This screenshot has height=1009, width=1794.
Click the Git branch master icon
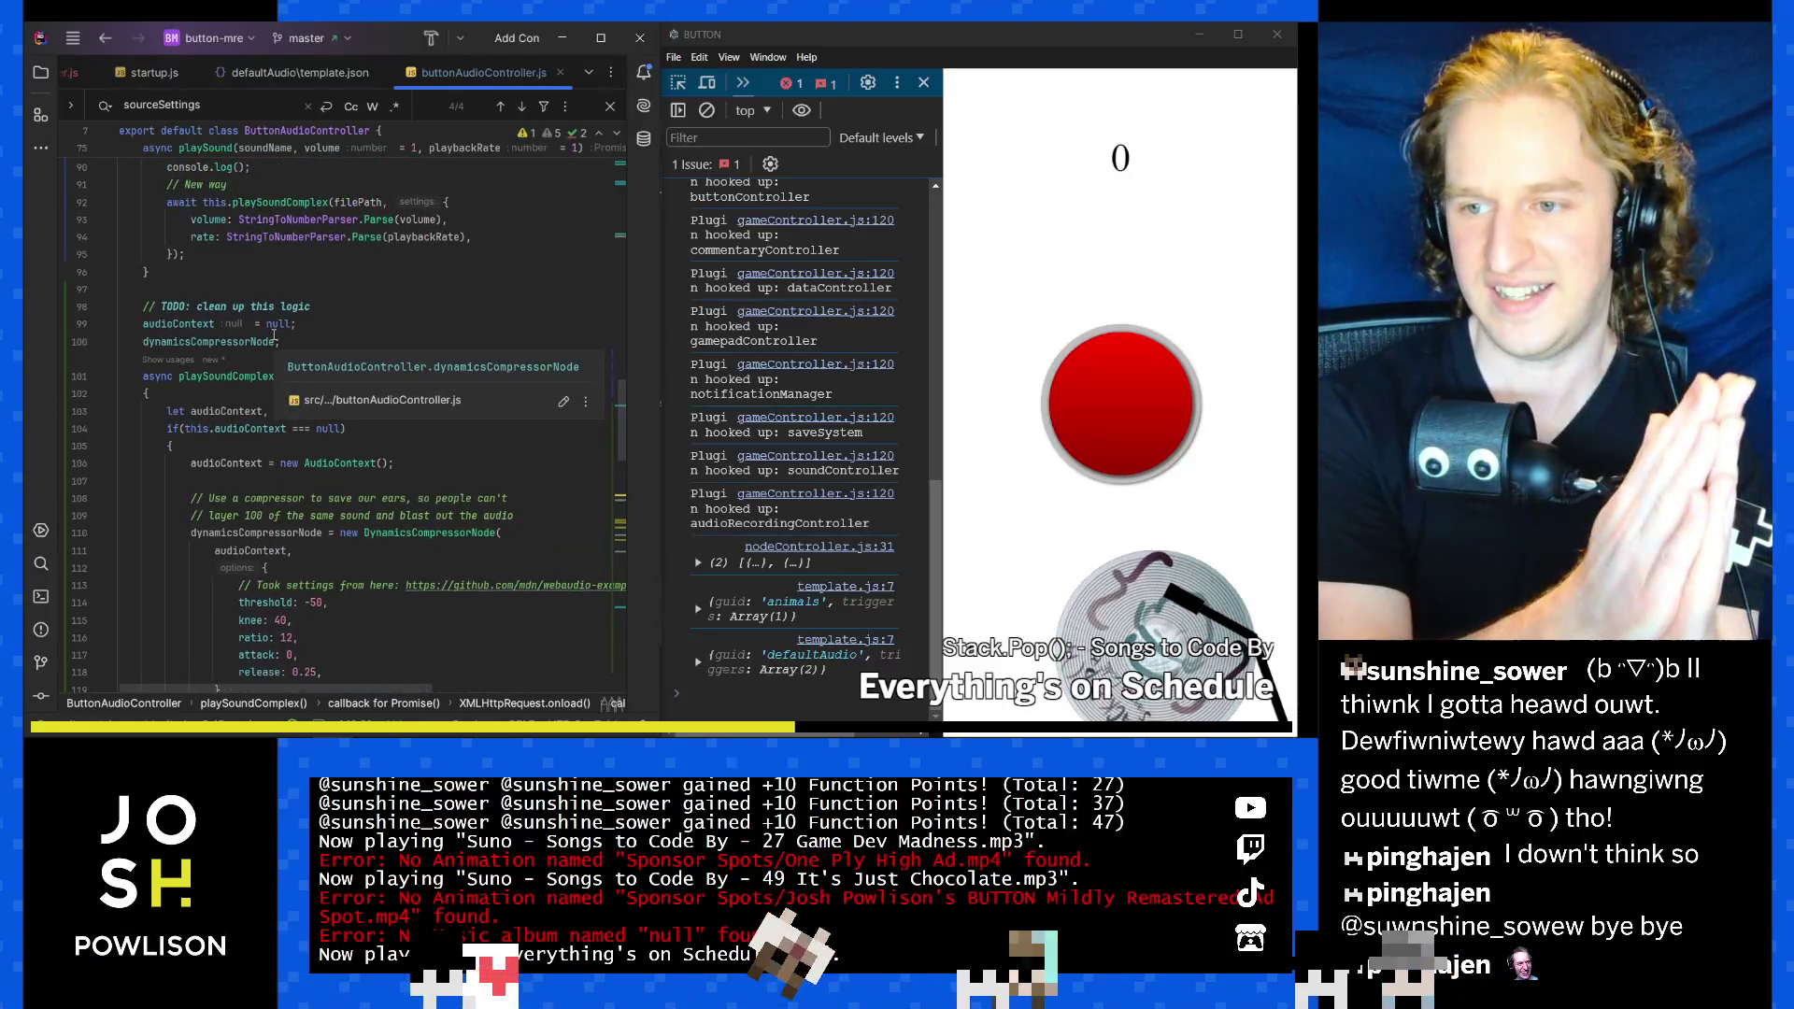278,37
